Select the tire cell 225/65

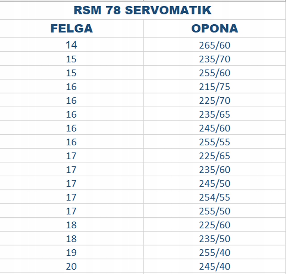(x=214, y=155)
